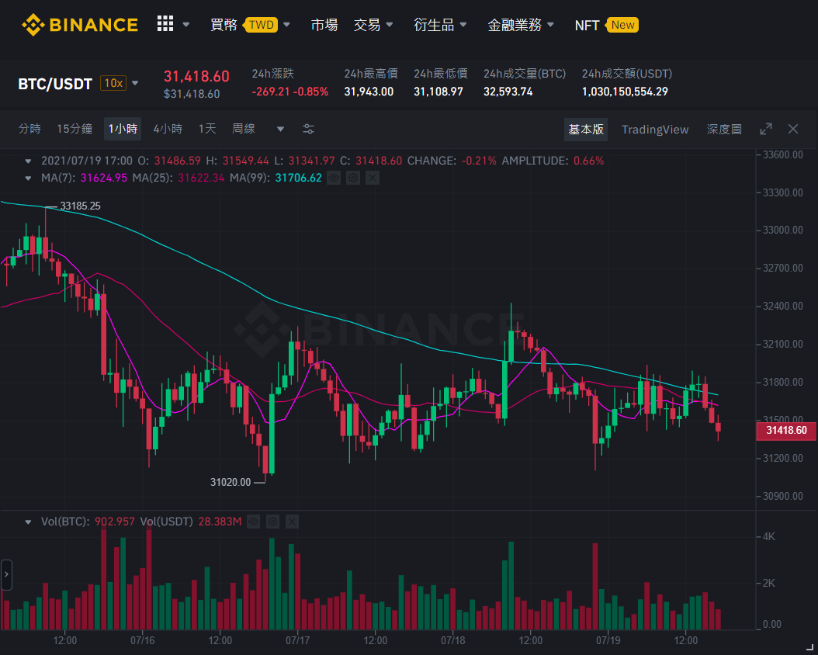The height and width of the screenshot is (655, 818).
Task: Collapse the MA(7) indicator row arrow
Action: pyautogui.click(x=28, y=178)
